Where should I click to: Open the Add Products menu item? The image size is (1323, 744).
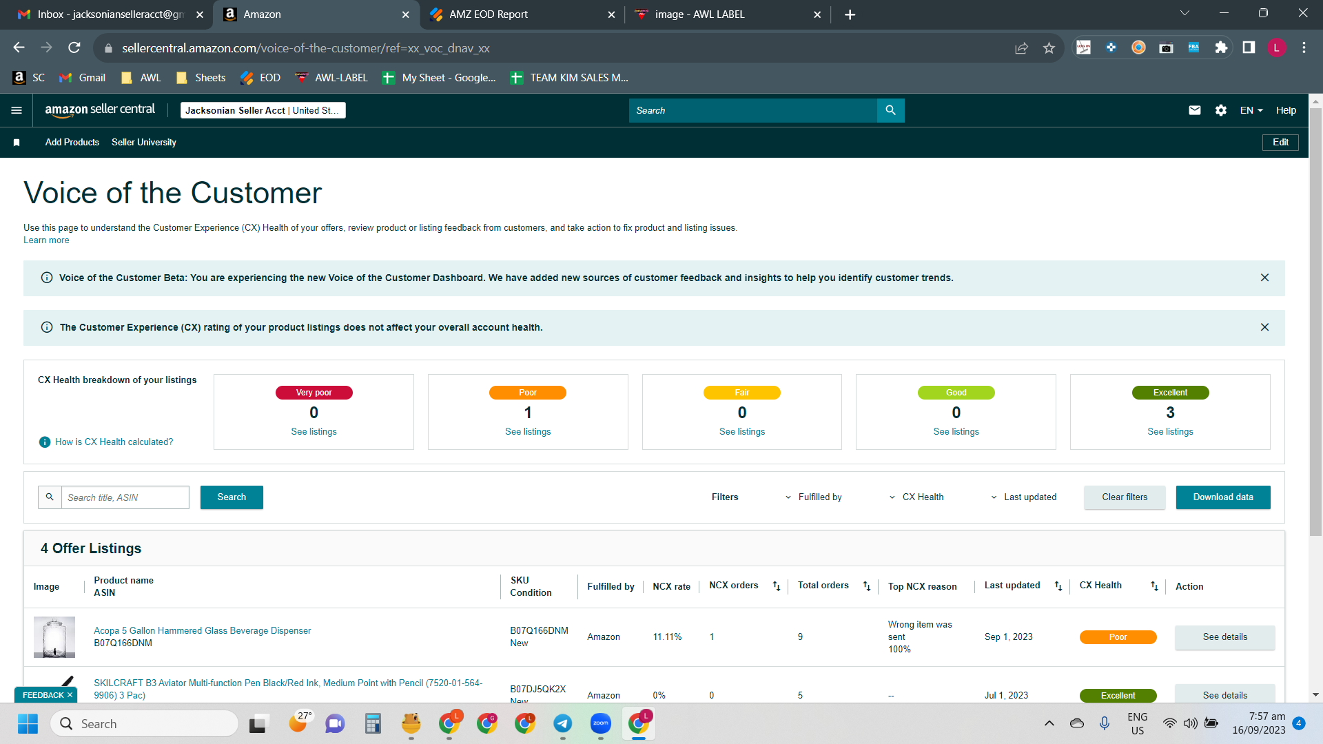(x=72, y=143)
